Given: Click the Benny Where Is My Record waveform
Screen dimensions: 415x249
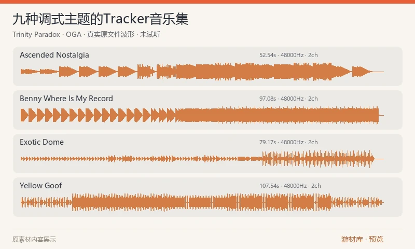Looking at the screenshot, I should coord(202,115).
